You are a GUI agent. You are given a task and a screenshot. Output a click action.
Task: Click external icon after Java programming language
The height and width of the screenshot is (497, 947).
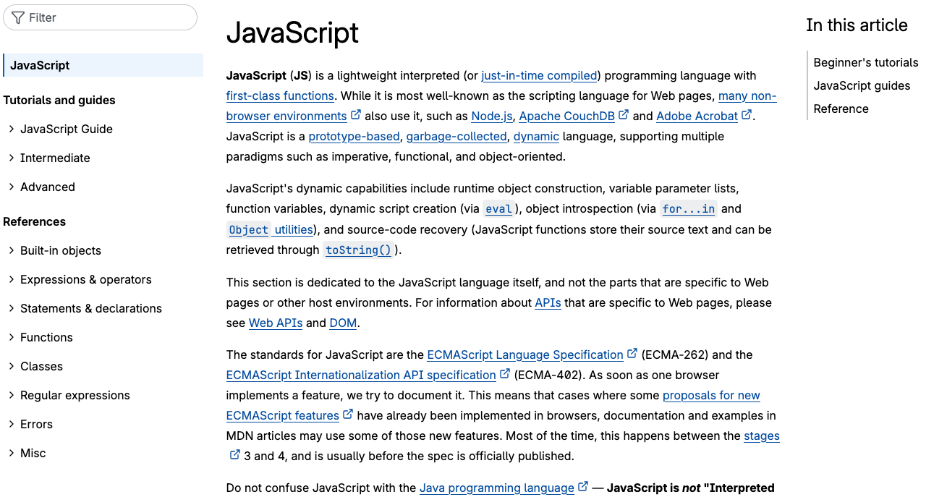(583, 487)
